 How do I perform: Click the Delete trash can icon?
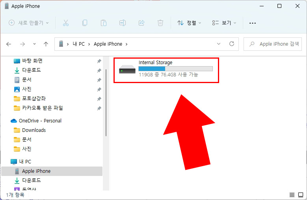(x=160, y=23)
